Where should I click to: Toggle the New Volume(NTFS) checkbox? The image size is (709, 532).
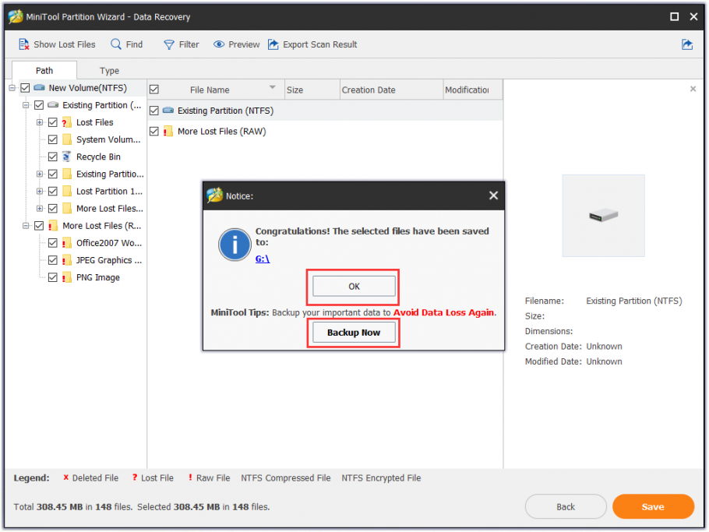[25, 88]
